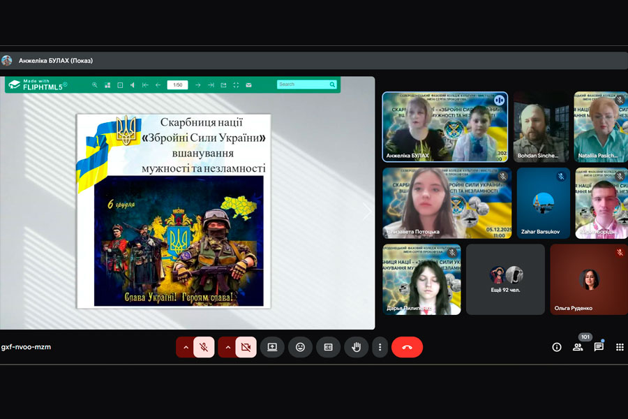
Task: Unmute the microphone in call controls
Action: pyautogui.click(x=204, y=347)
